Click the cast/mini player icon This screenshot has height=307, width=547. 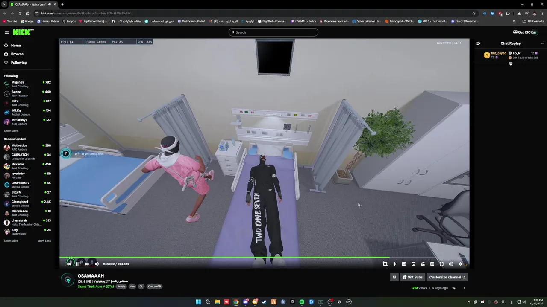click(x=423, y=264)
